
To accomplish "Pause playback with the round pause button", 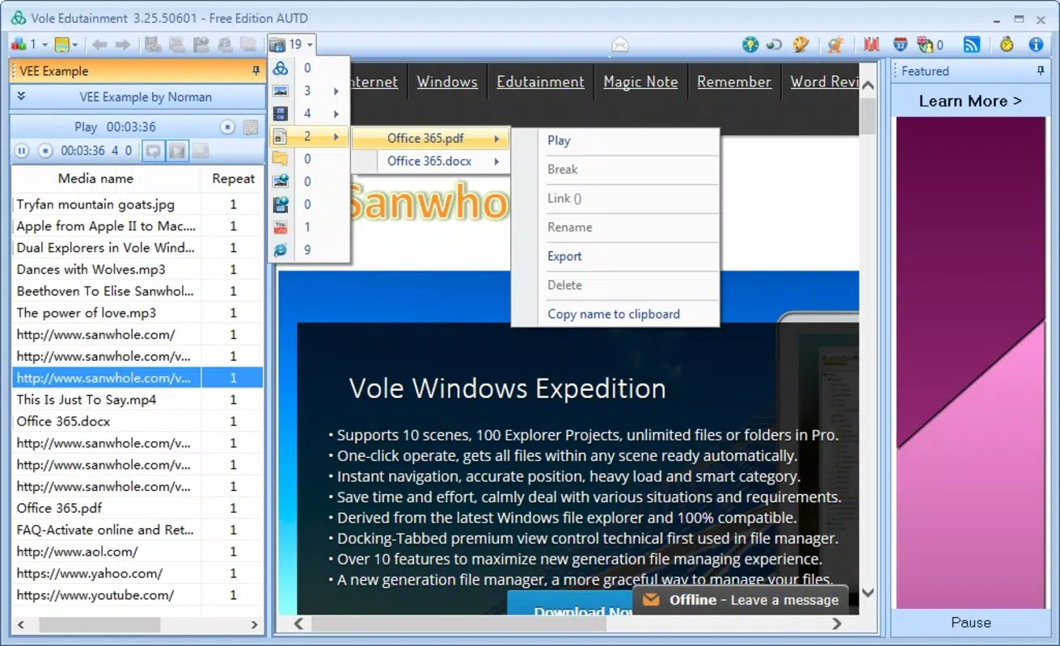I will (22, 150).
